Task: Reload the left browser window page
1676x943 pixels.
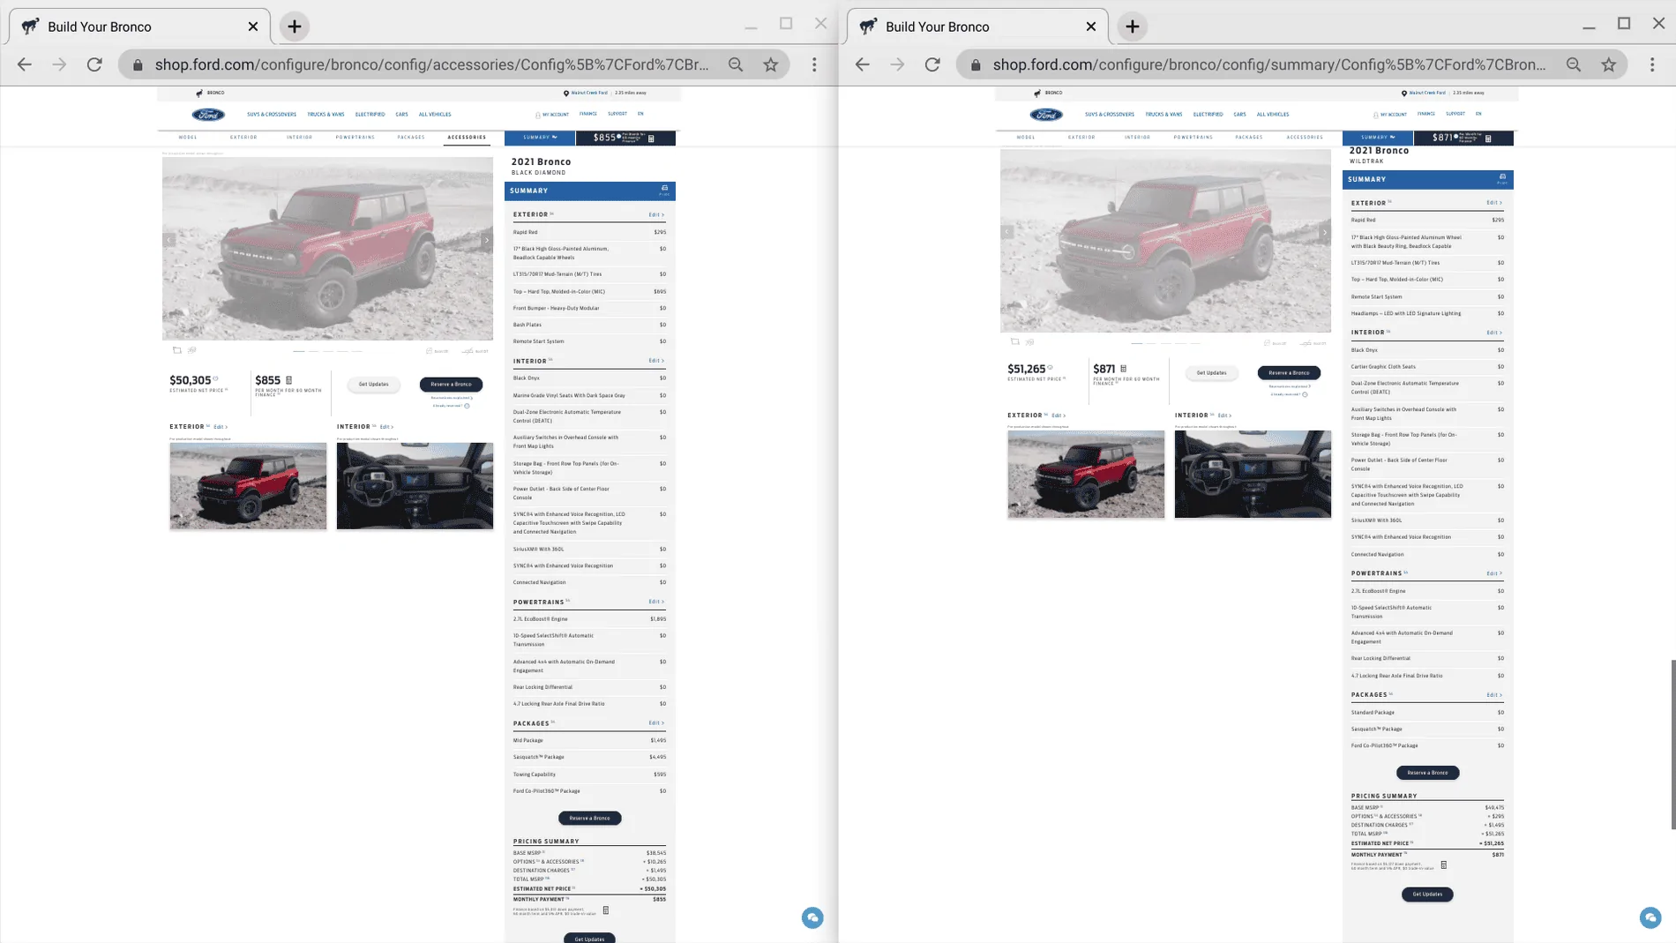Action: pyautogui.click(x=94, y=64)
